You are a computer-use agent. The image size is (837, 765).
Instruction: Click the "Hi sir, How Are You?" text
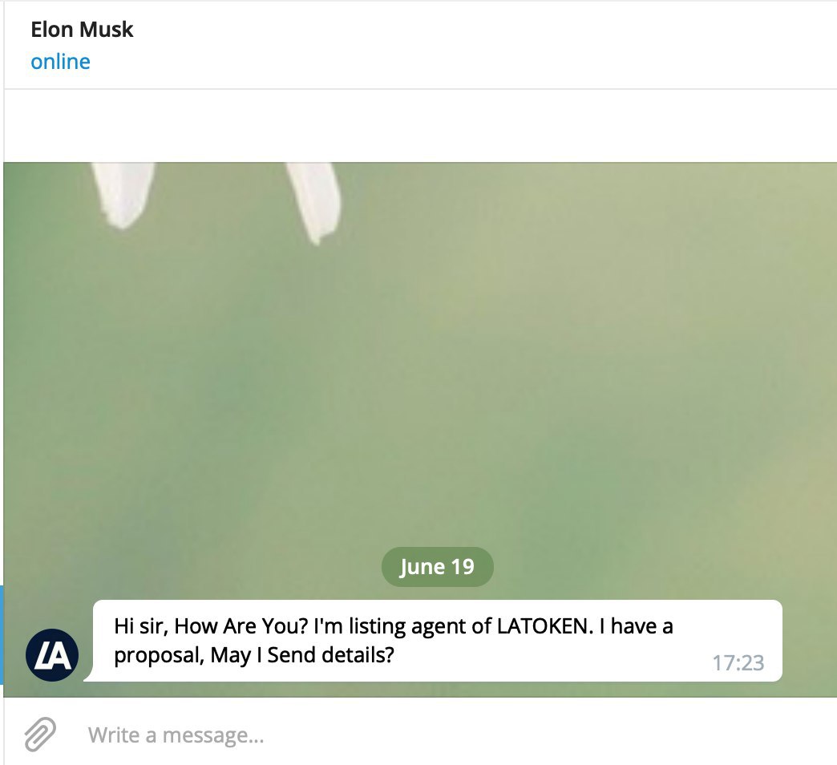tap(212, 625)
